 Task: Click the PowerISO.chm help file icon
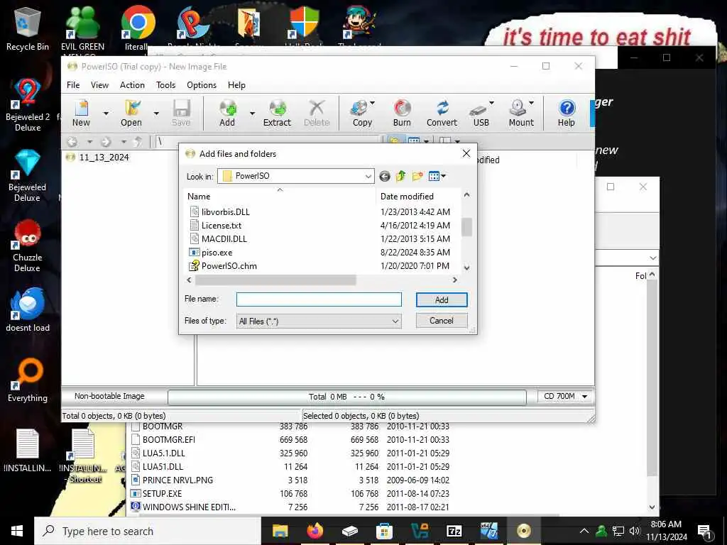pos(195,265)
